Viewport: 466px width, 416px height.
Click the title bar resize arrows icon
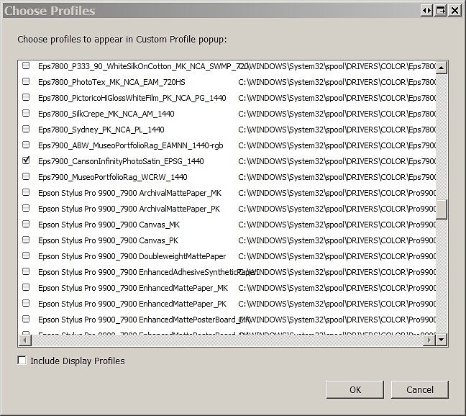426,11
